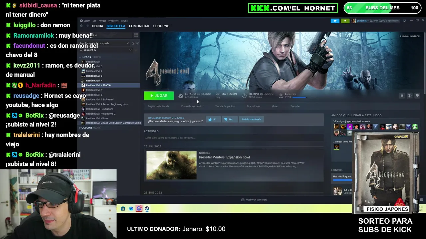426x239 pixels.
Task: Go forward with the Steam forward arrow
Action: click(x=87, y=26)
